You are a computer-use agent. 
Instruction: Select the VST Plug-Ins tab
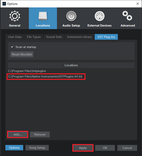coord(106,37)
